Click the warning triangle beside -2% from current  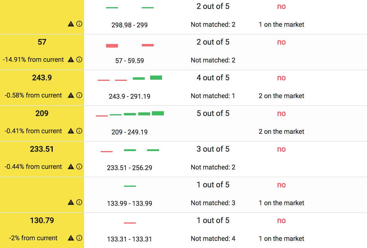(x=71, y=238)
